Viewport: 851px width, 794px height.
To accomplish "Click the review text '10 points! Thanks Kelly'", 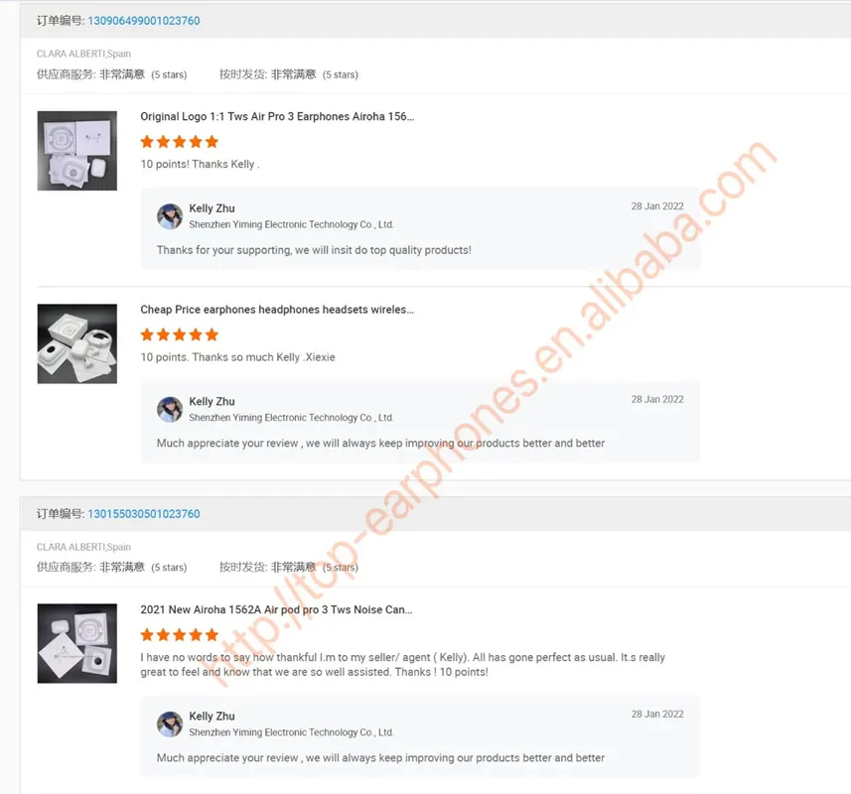I will pyautogui.click(x=200, y=165).
